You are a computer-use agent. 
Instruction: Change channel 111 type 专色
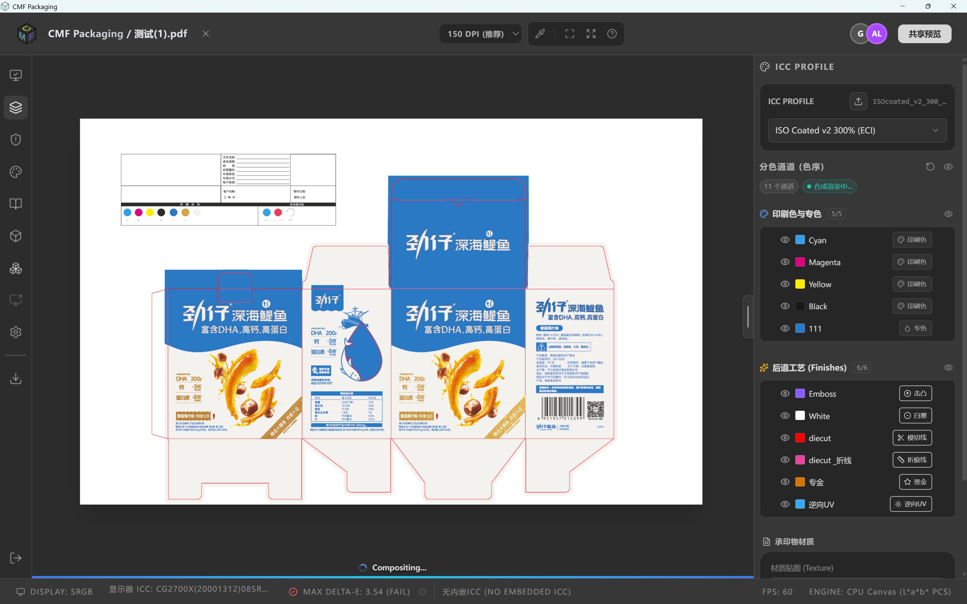915,328
